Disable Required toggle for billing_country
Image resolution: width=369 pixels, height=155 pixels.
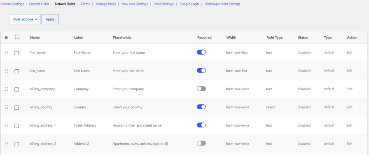pyautogui.click(x=201, y=107)
